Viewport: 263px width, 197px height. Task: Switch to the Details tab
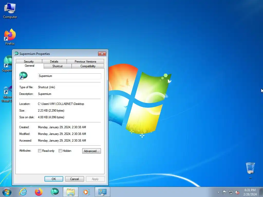click(x=54, y=62)
